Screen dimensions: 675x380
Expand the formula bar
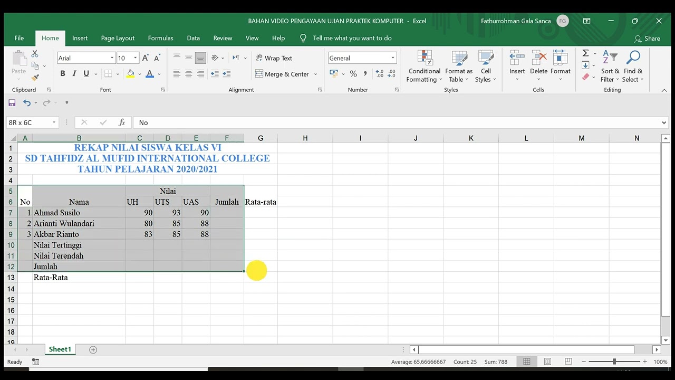[x=663, y=122]
